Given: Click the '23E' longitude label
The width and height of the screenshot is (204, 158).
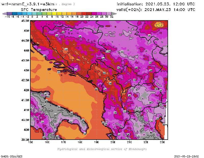Looking at the screenshot, I should pos(162,142).
